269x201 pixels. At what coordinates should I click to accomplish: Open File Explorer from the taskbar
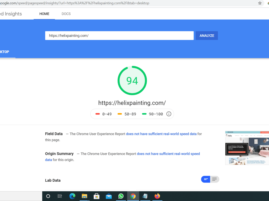tap(84, 196)
